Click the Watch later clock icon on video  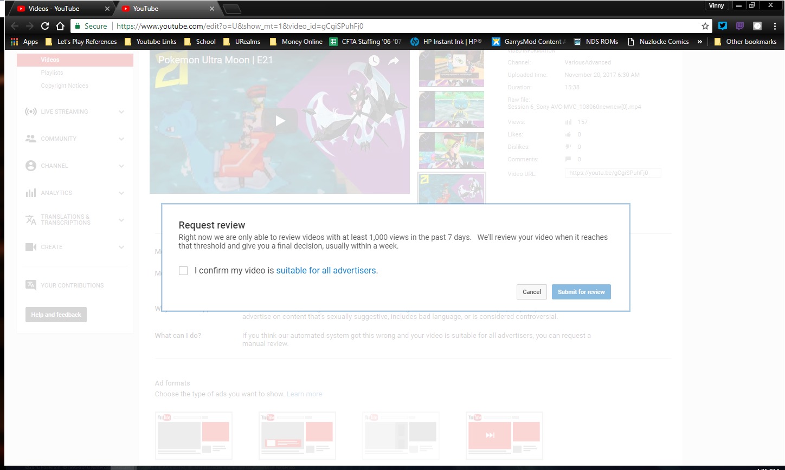click(374, 61)
